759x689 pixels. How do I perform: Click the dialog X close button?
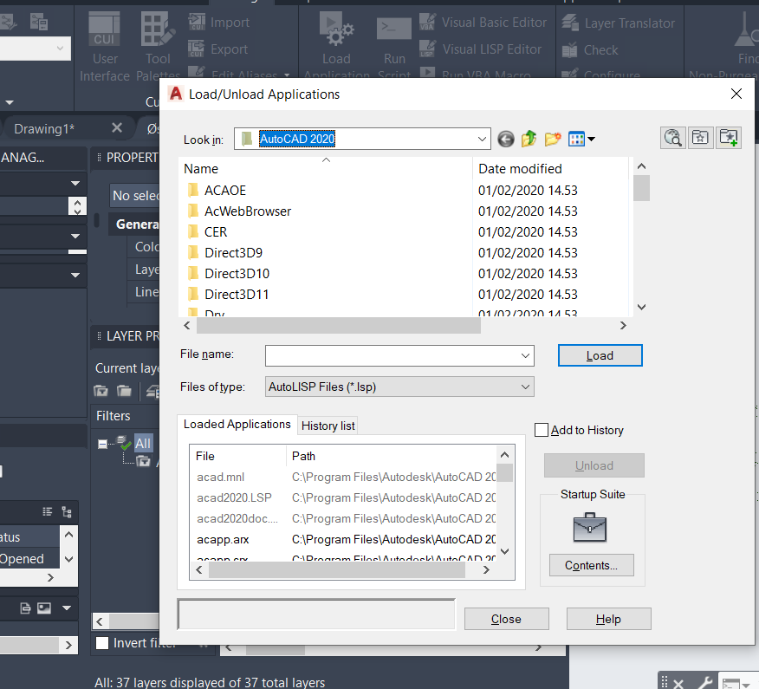click(736, 94)
